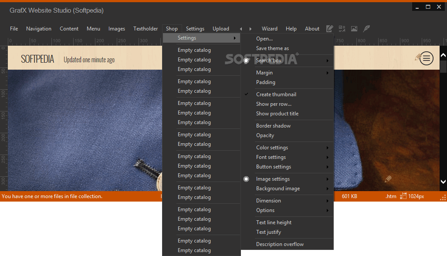
Task: Click the 601 KB status entry
Action: coord(349,196)
